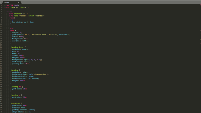Image resolution: width=201 pixels, height=113 pixels.
Task: Place cursor on the '<head>' tag
Action: (9, 12)
